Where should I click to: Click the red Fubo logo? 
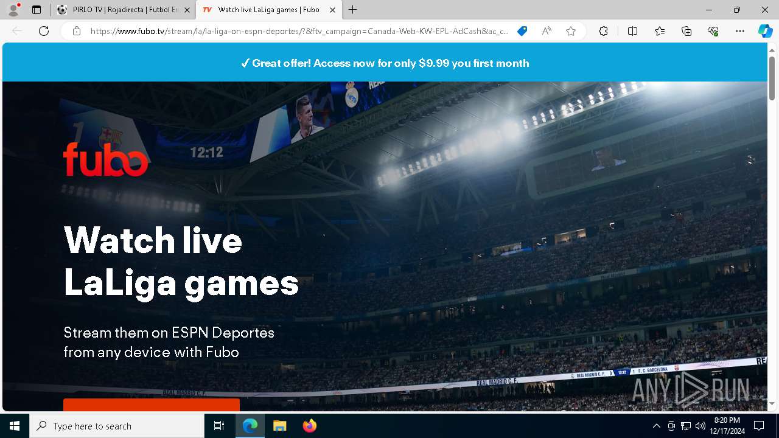coord(106,159)
